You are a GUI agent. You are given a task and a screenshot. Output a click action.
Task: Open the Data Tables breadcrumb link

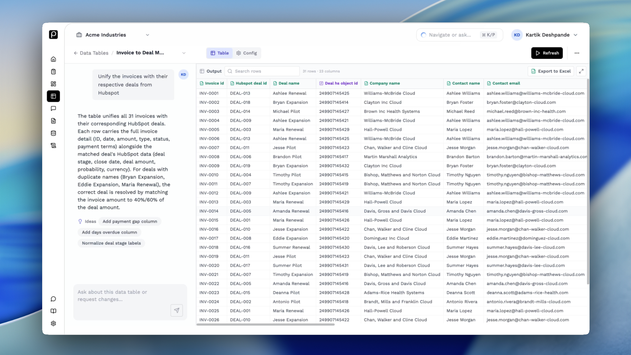(94, 53)
